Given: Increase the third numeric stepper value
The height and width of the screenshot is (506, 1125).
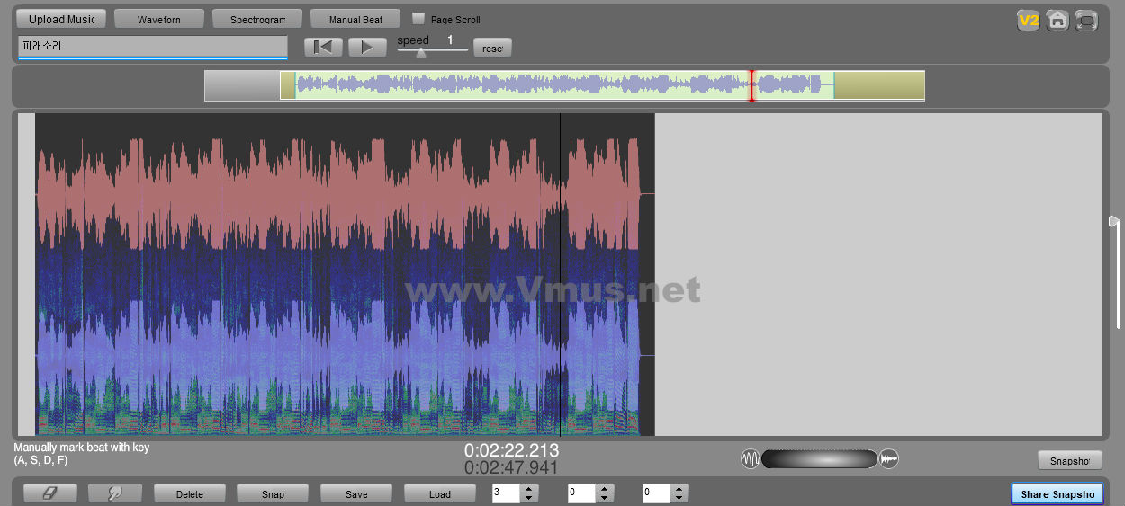Looking at the screenshot, I should 679,489.
